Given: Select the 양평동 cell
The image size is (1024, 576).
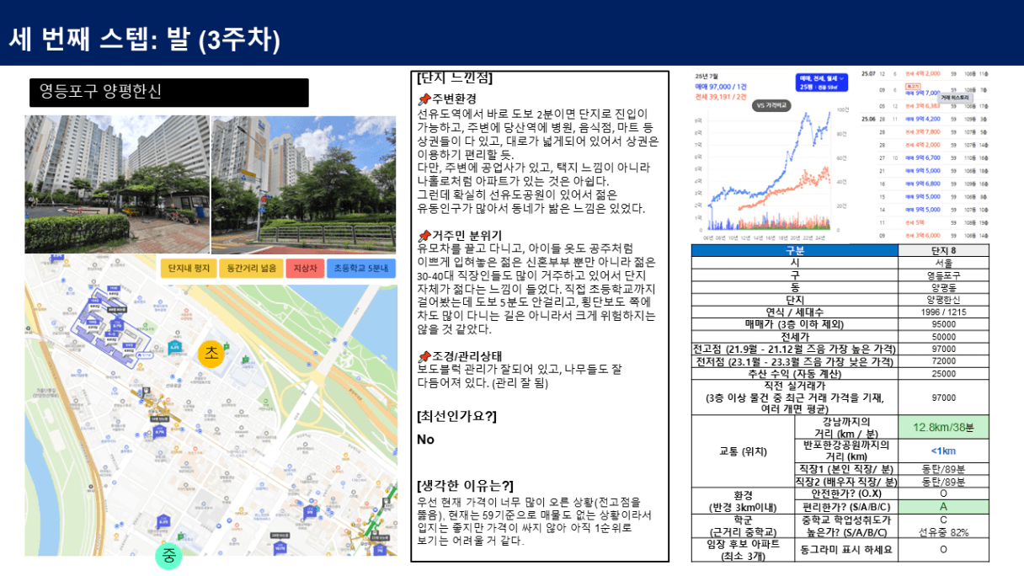Looking at the screenshot, I should pyautogui.click(x=944, y=286).
